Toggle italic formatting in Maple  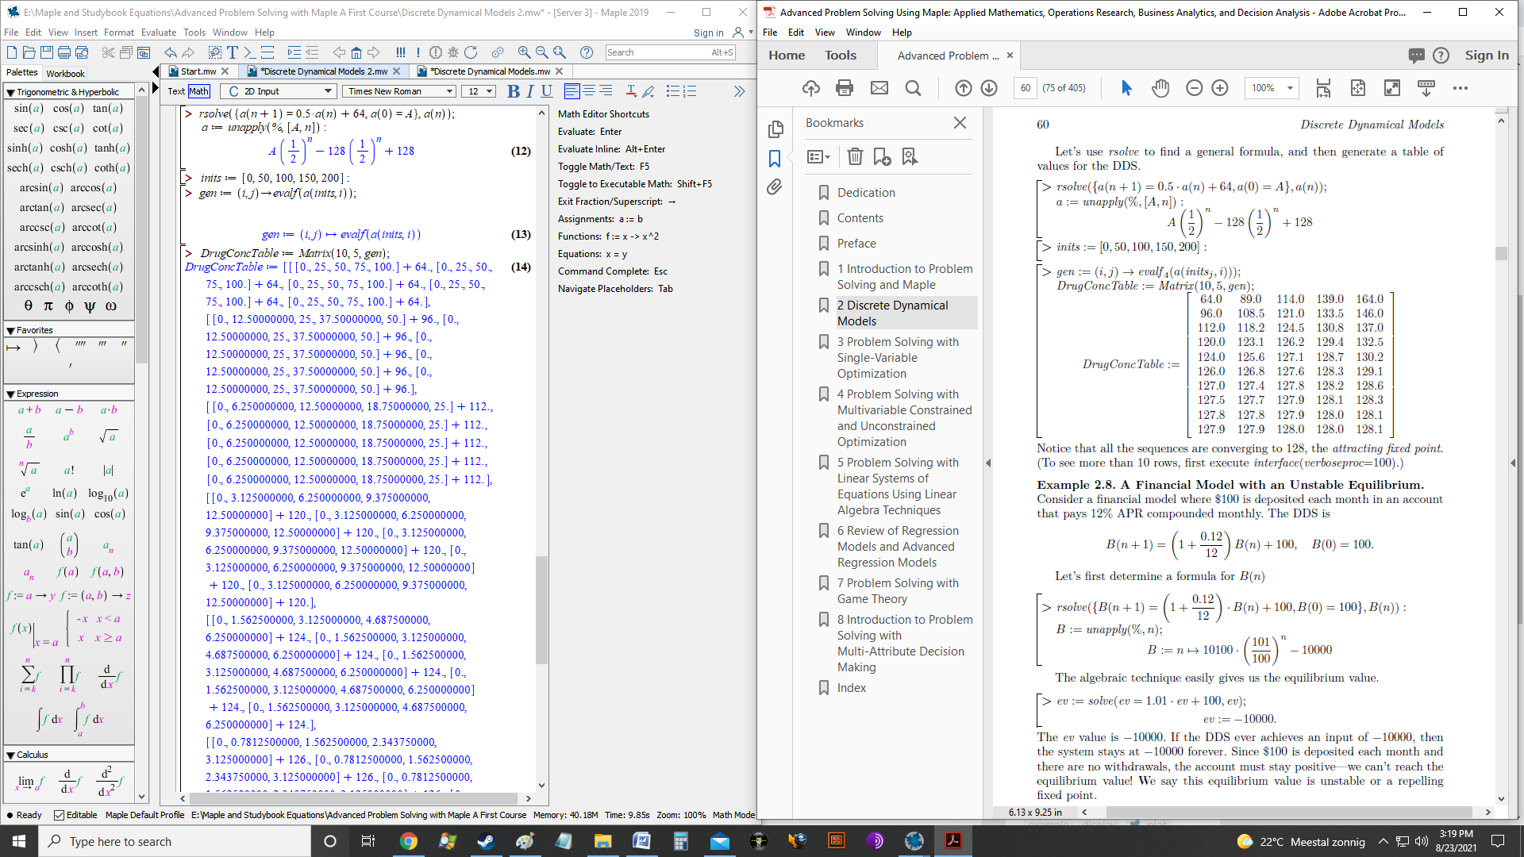[530, 91]
